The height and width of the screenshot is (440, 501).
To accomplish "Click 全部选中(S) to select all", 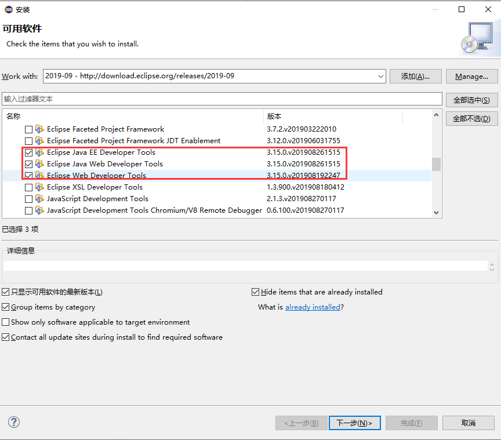I will click(x=471, y=100).
